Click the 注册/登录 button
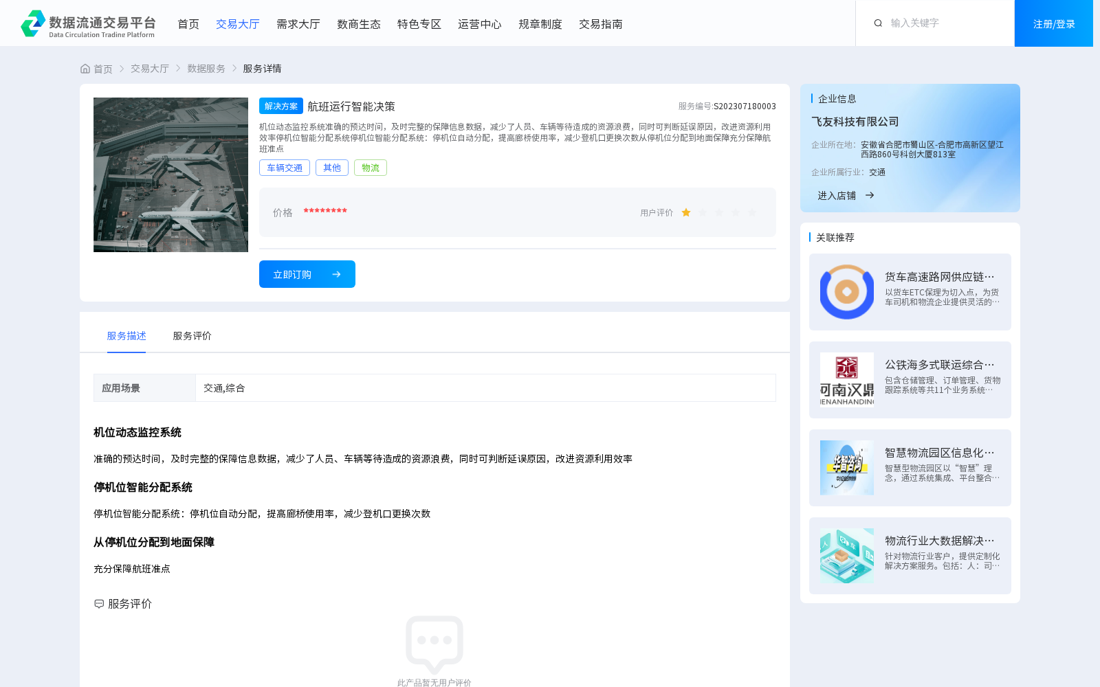Image resolution: width=1100 pixels, height=687 pixels. click(1054, 23)
